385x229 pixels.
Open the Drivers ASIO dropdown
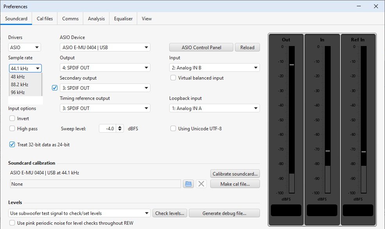(x=25, y=47)
